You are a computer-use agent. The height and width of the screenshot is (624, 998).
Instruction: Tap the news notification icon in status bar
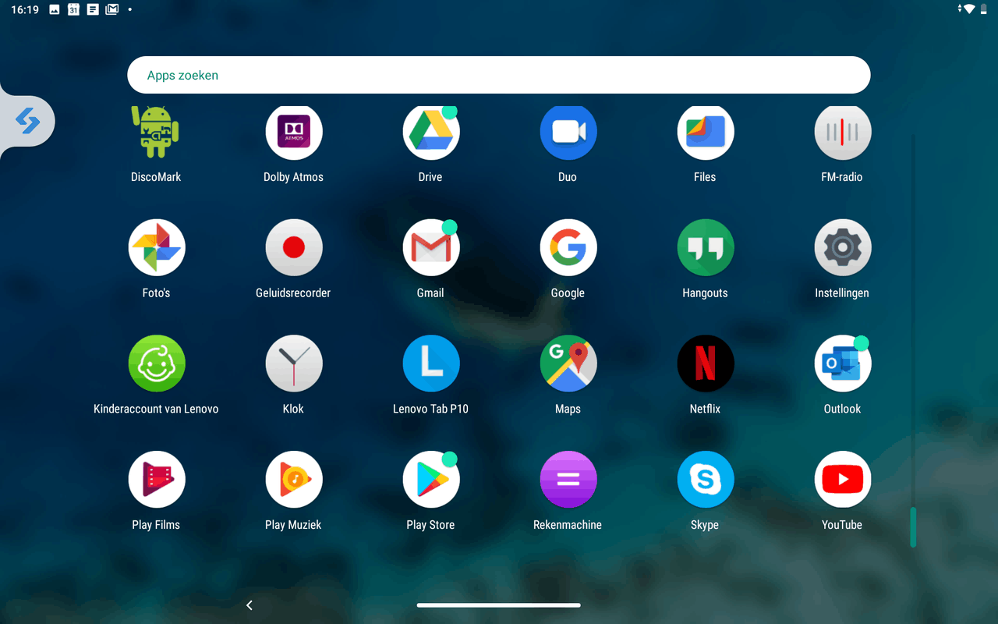[x=93, y=9]
